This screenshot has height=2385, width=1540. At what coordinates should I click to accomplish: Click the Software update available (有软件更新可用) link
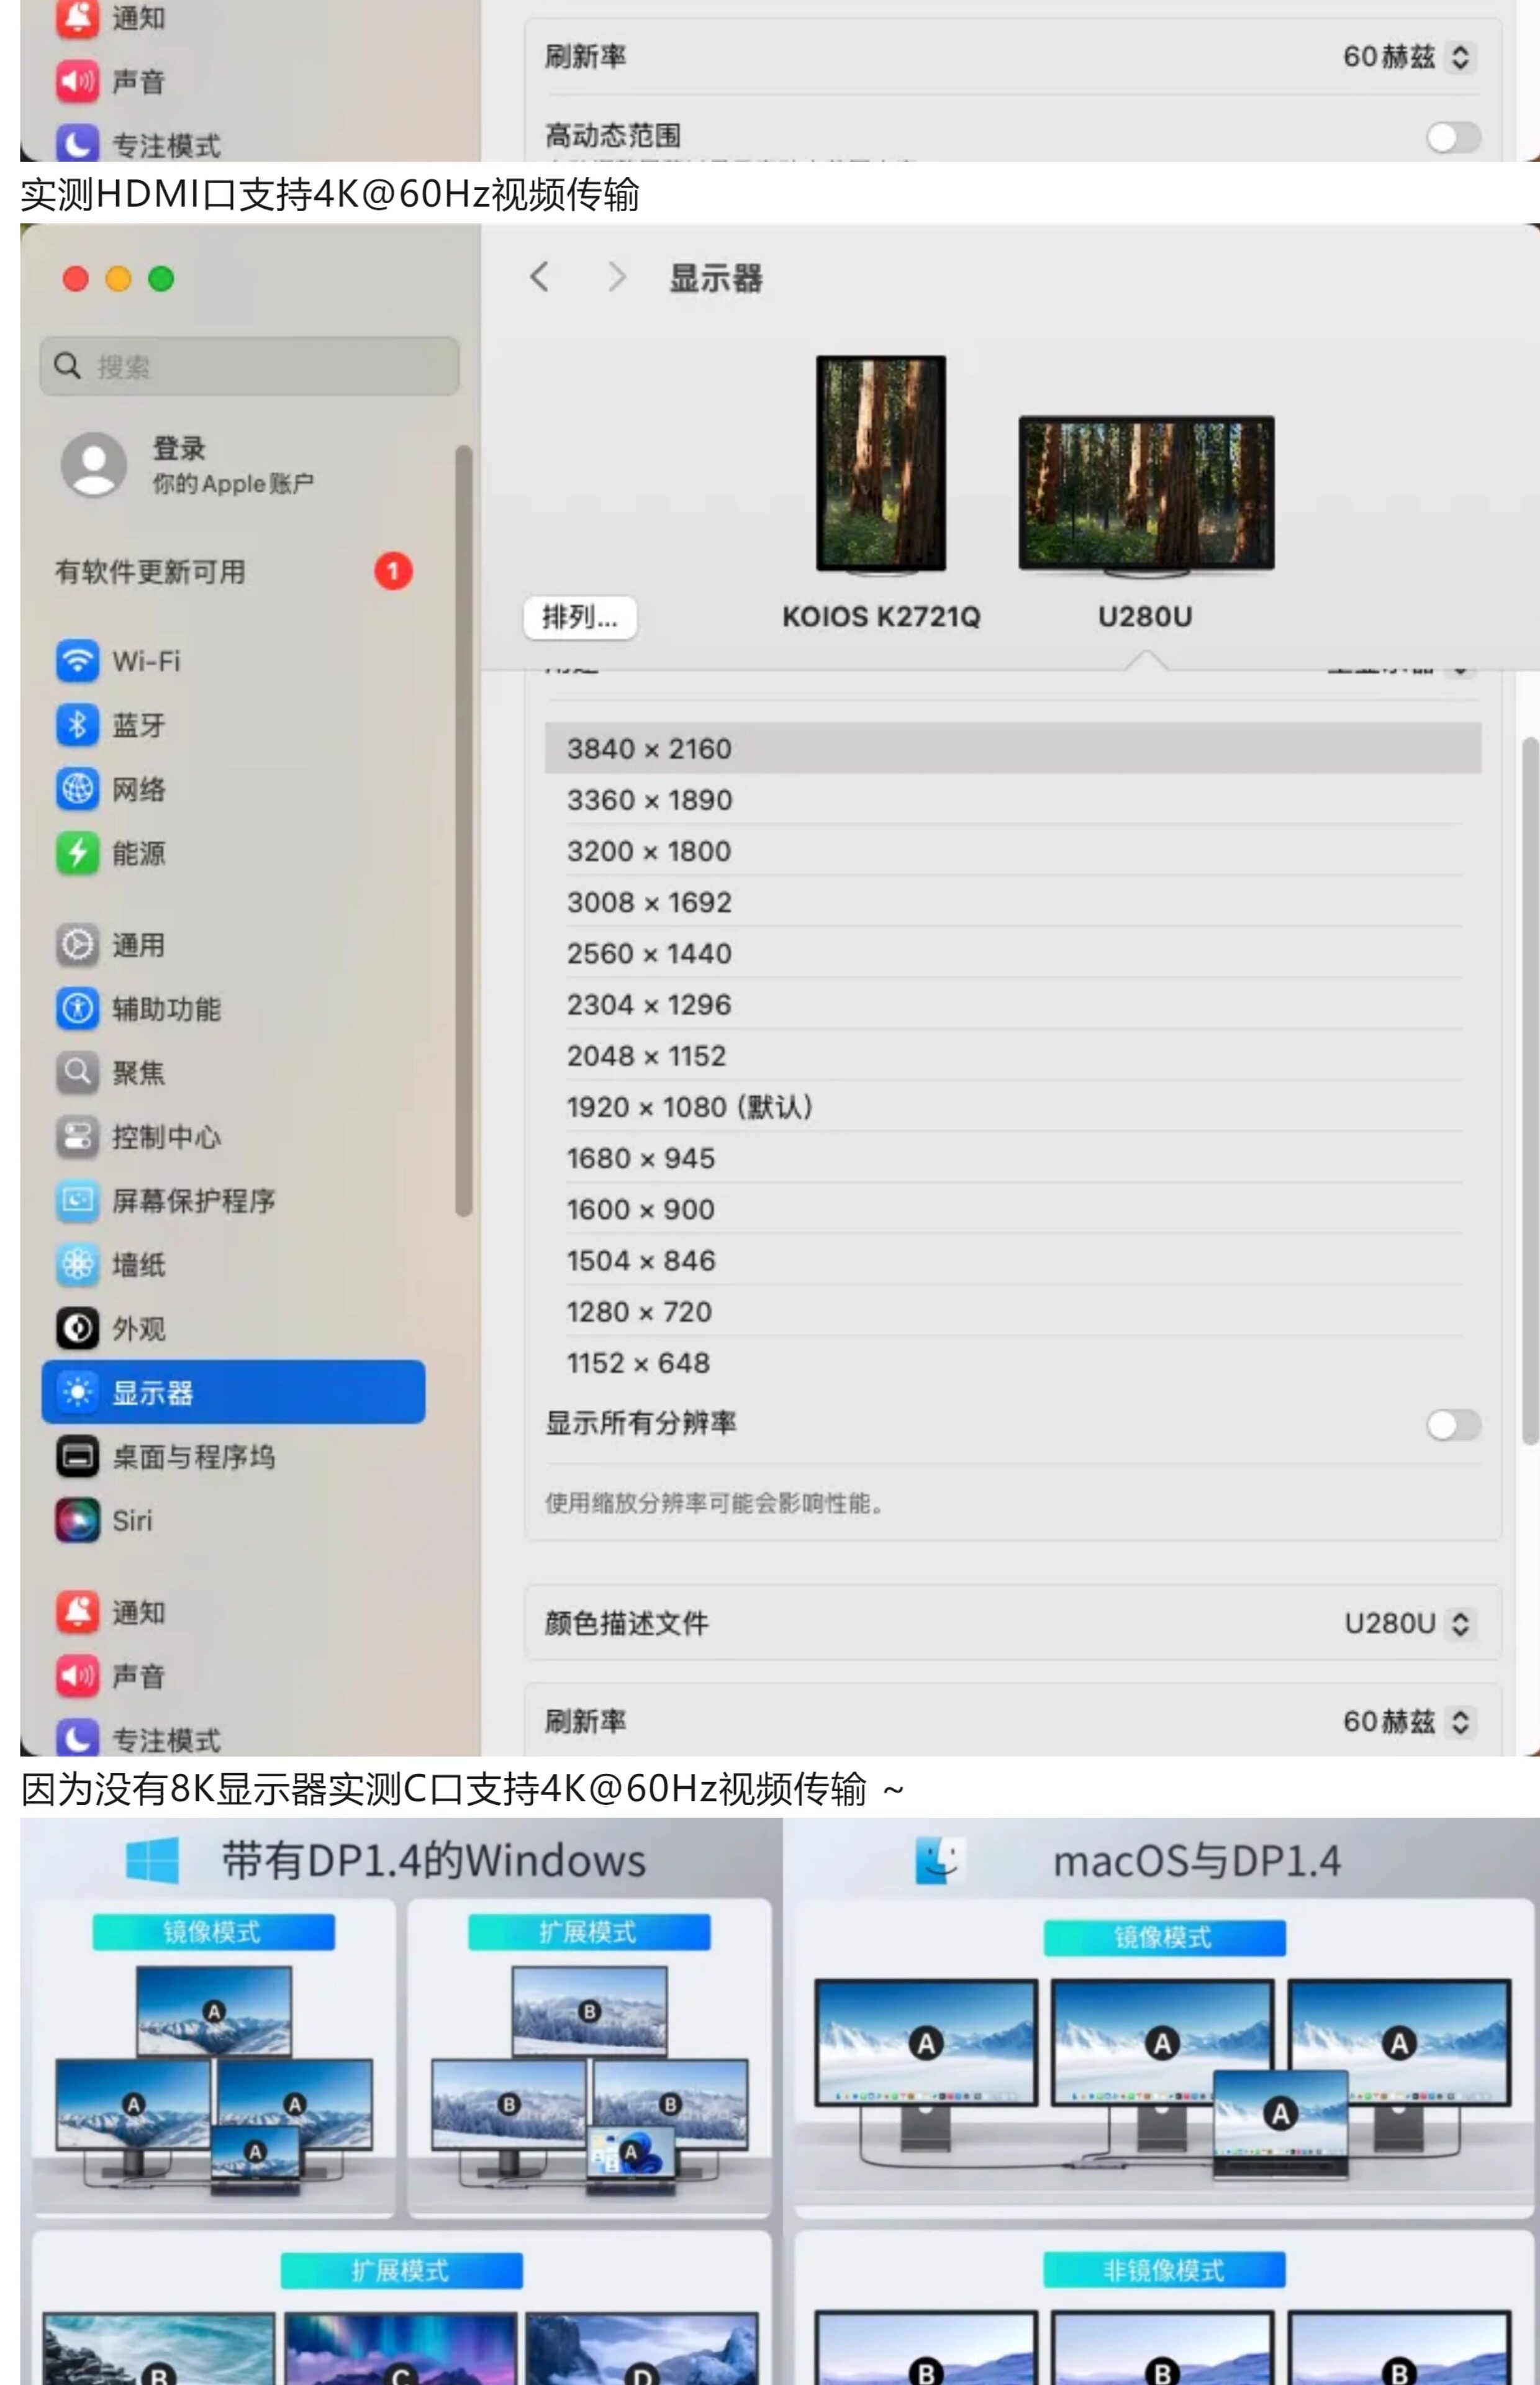click(x=150, y=572)
